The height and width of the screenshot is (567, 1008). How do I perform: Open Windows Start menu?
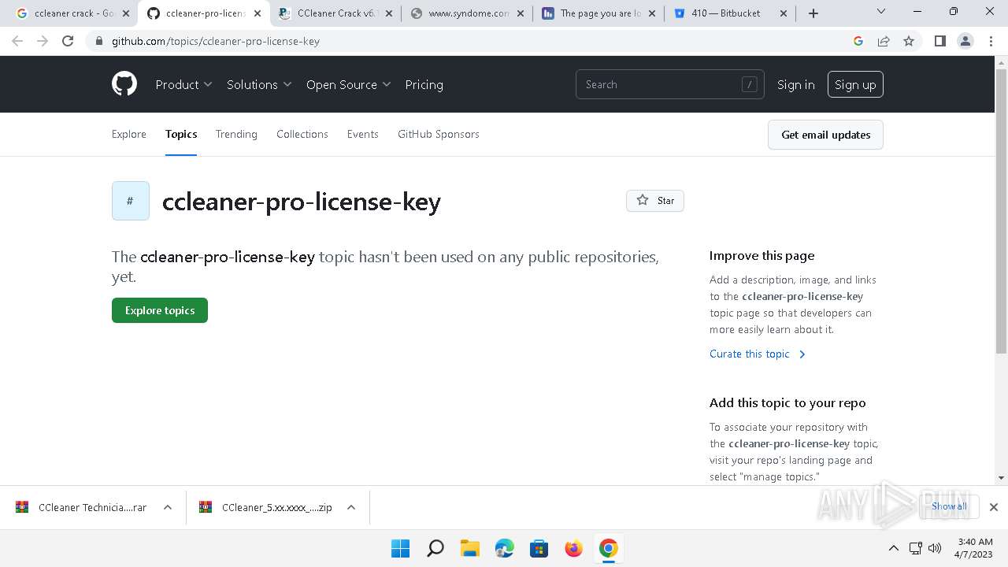[401, 548]
